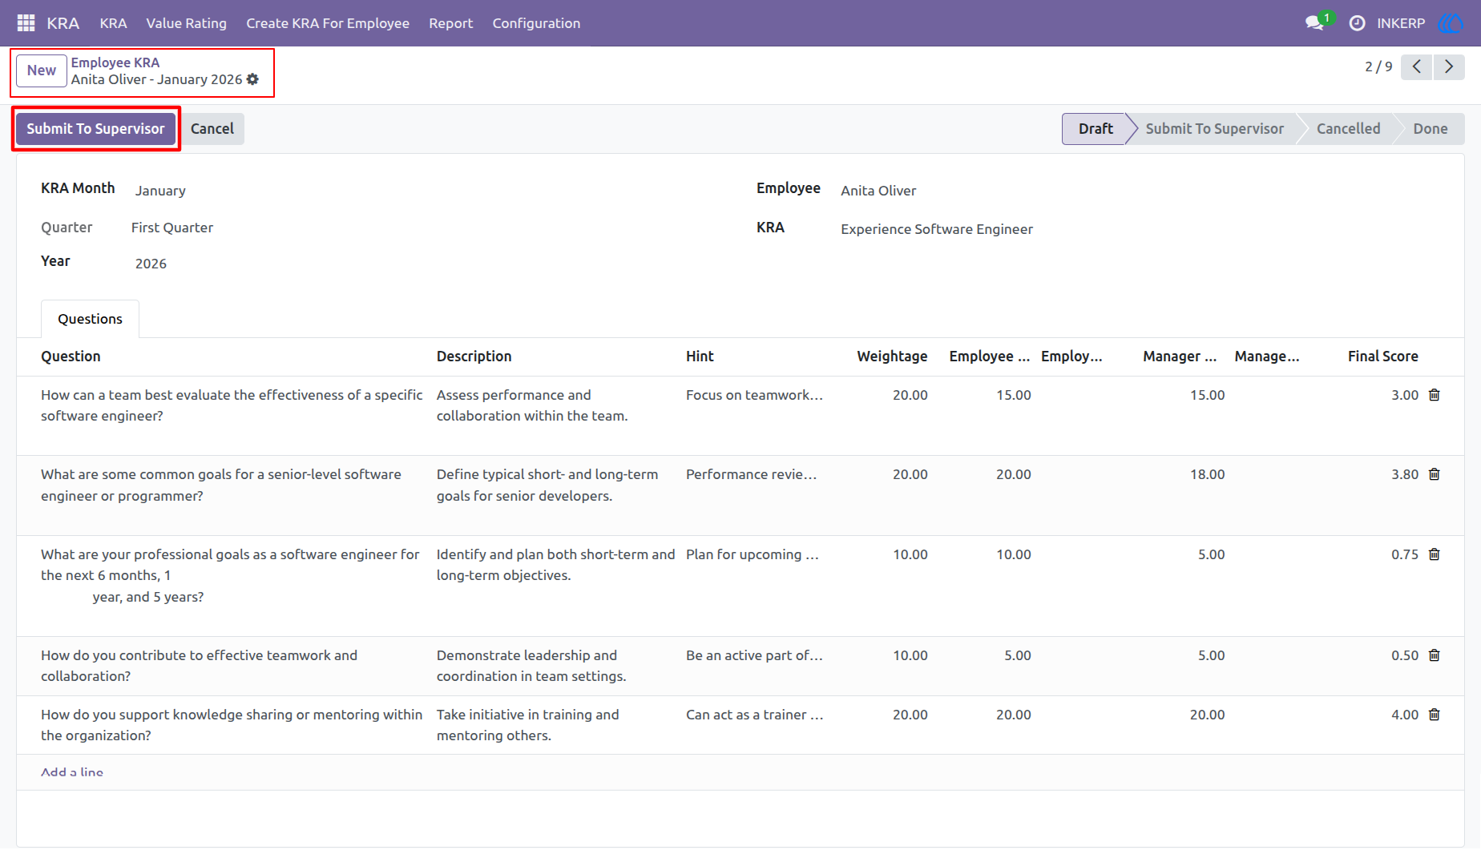This screenshot has width=1481, height=850.
Task: Click Add a line link
Action: click(72, 772)
